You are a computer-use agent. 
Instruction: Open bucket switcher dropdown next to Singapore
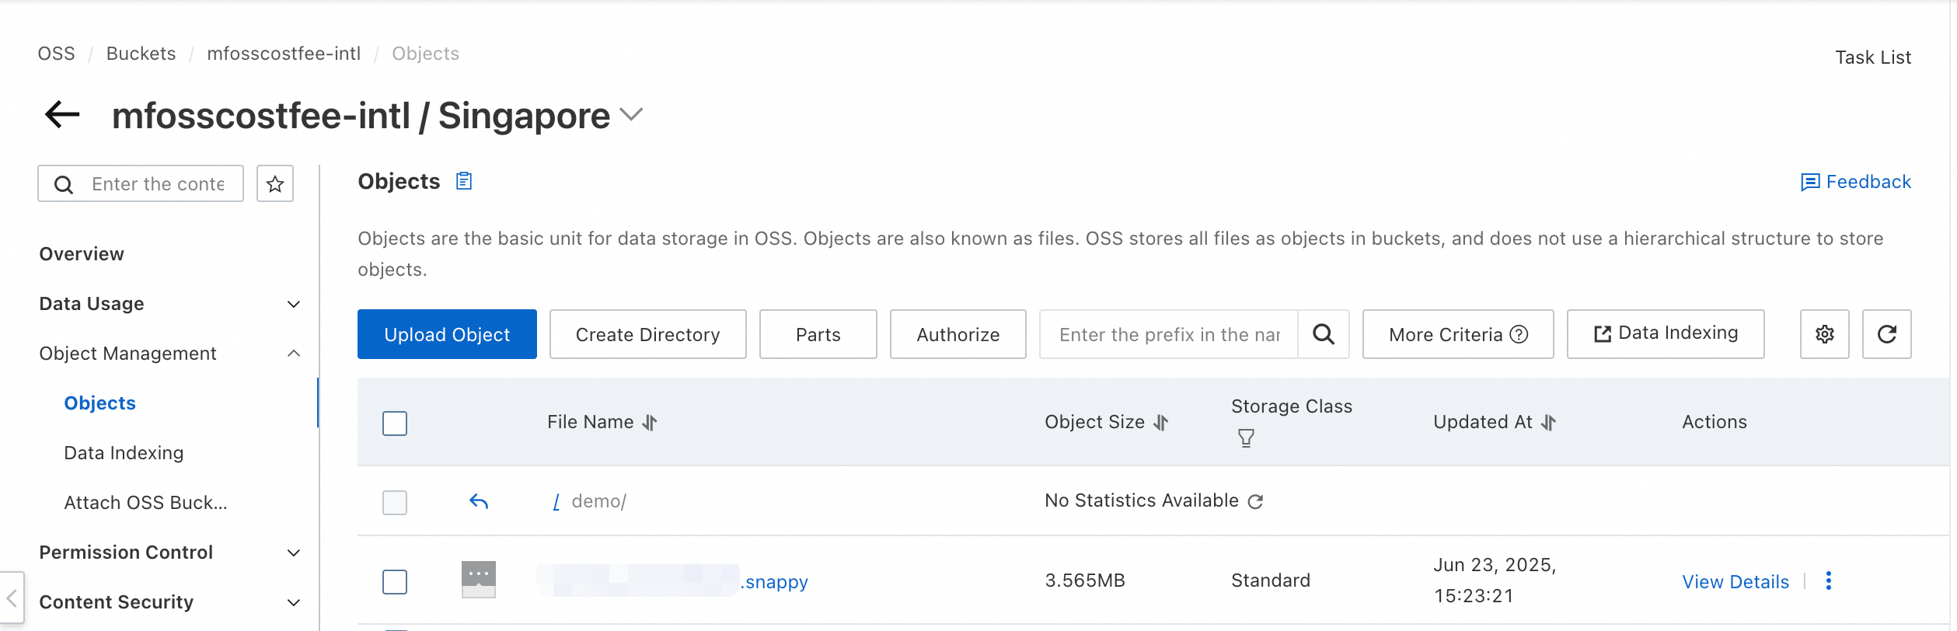point(632,115)
